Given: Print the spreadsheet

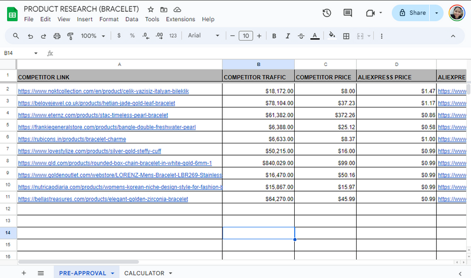Looking at the screenshot, I should [57, 36].
